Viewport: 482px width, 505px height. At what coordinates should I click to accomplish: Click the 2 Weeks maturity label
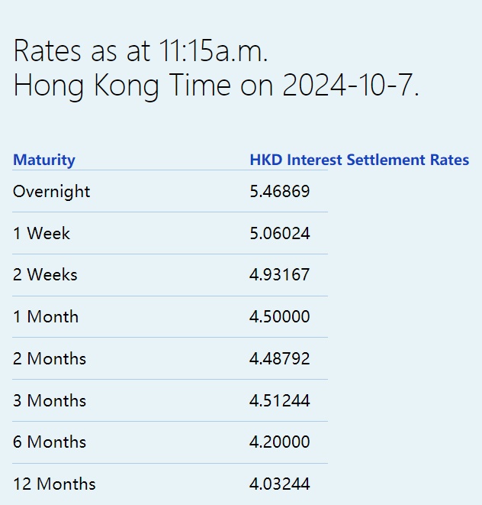(45, 274)
